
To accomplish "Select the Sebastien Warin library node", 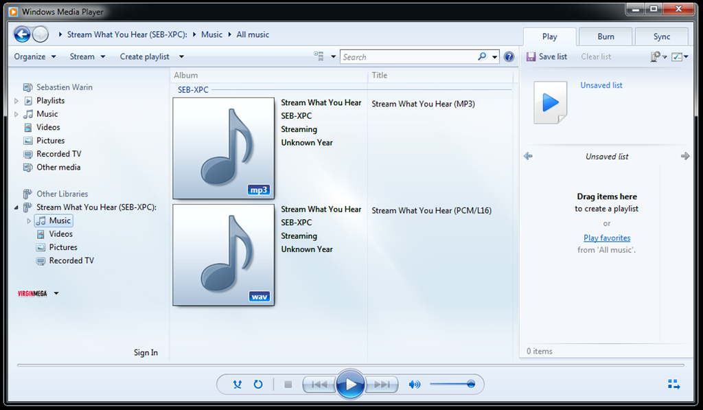I will (64, 87).
